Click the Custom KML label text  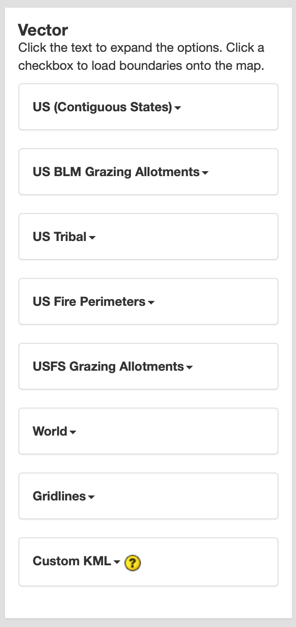point(72,561)
